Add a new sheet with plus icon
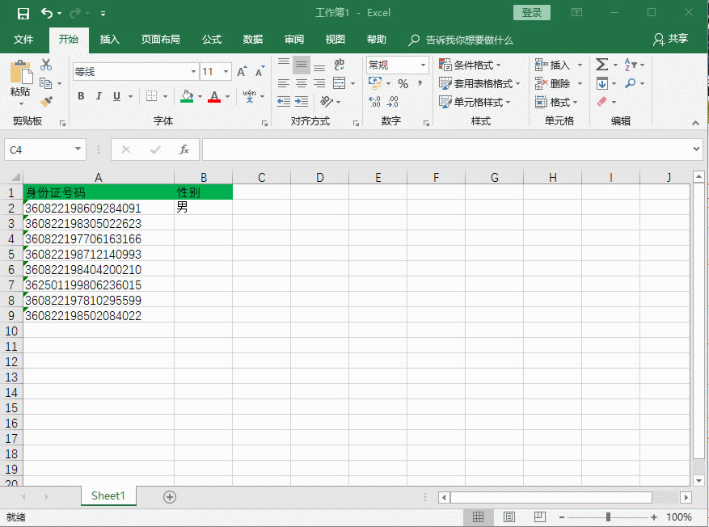This screenshot has width=709, height=527. (170, 497)
